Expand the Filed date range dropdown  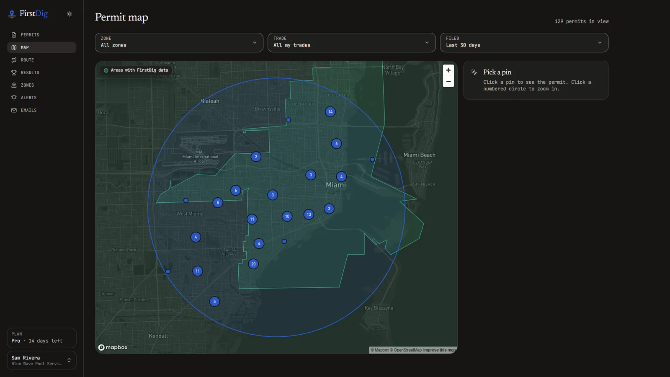[x=524, y=43]
